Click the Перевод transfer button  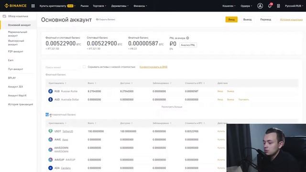266,20
